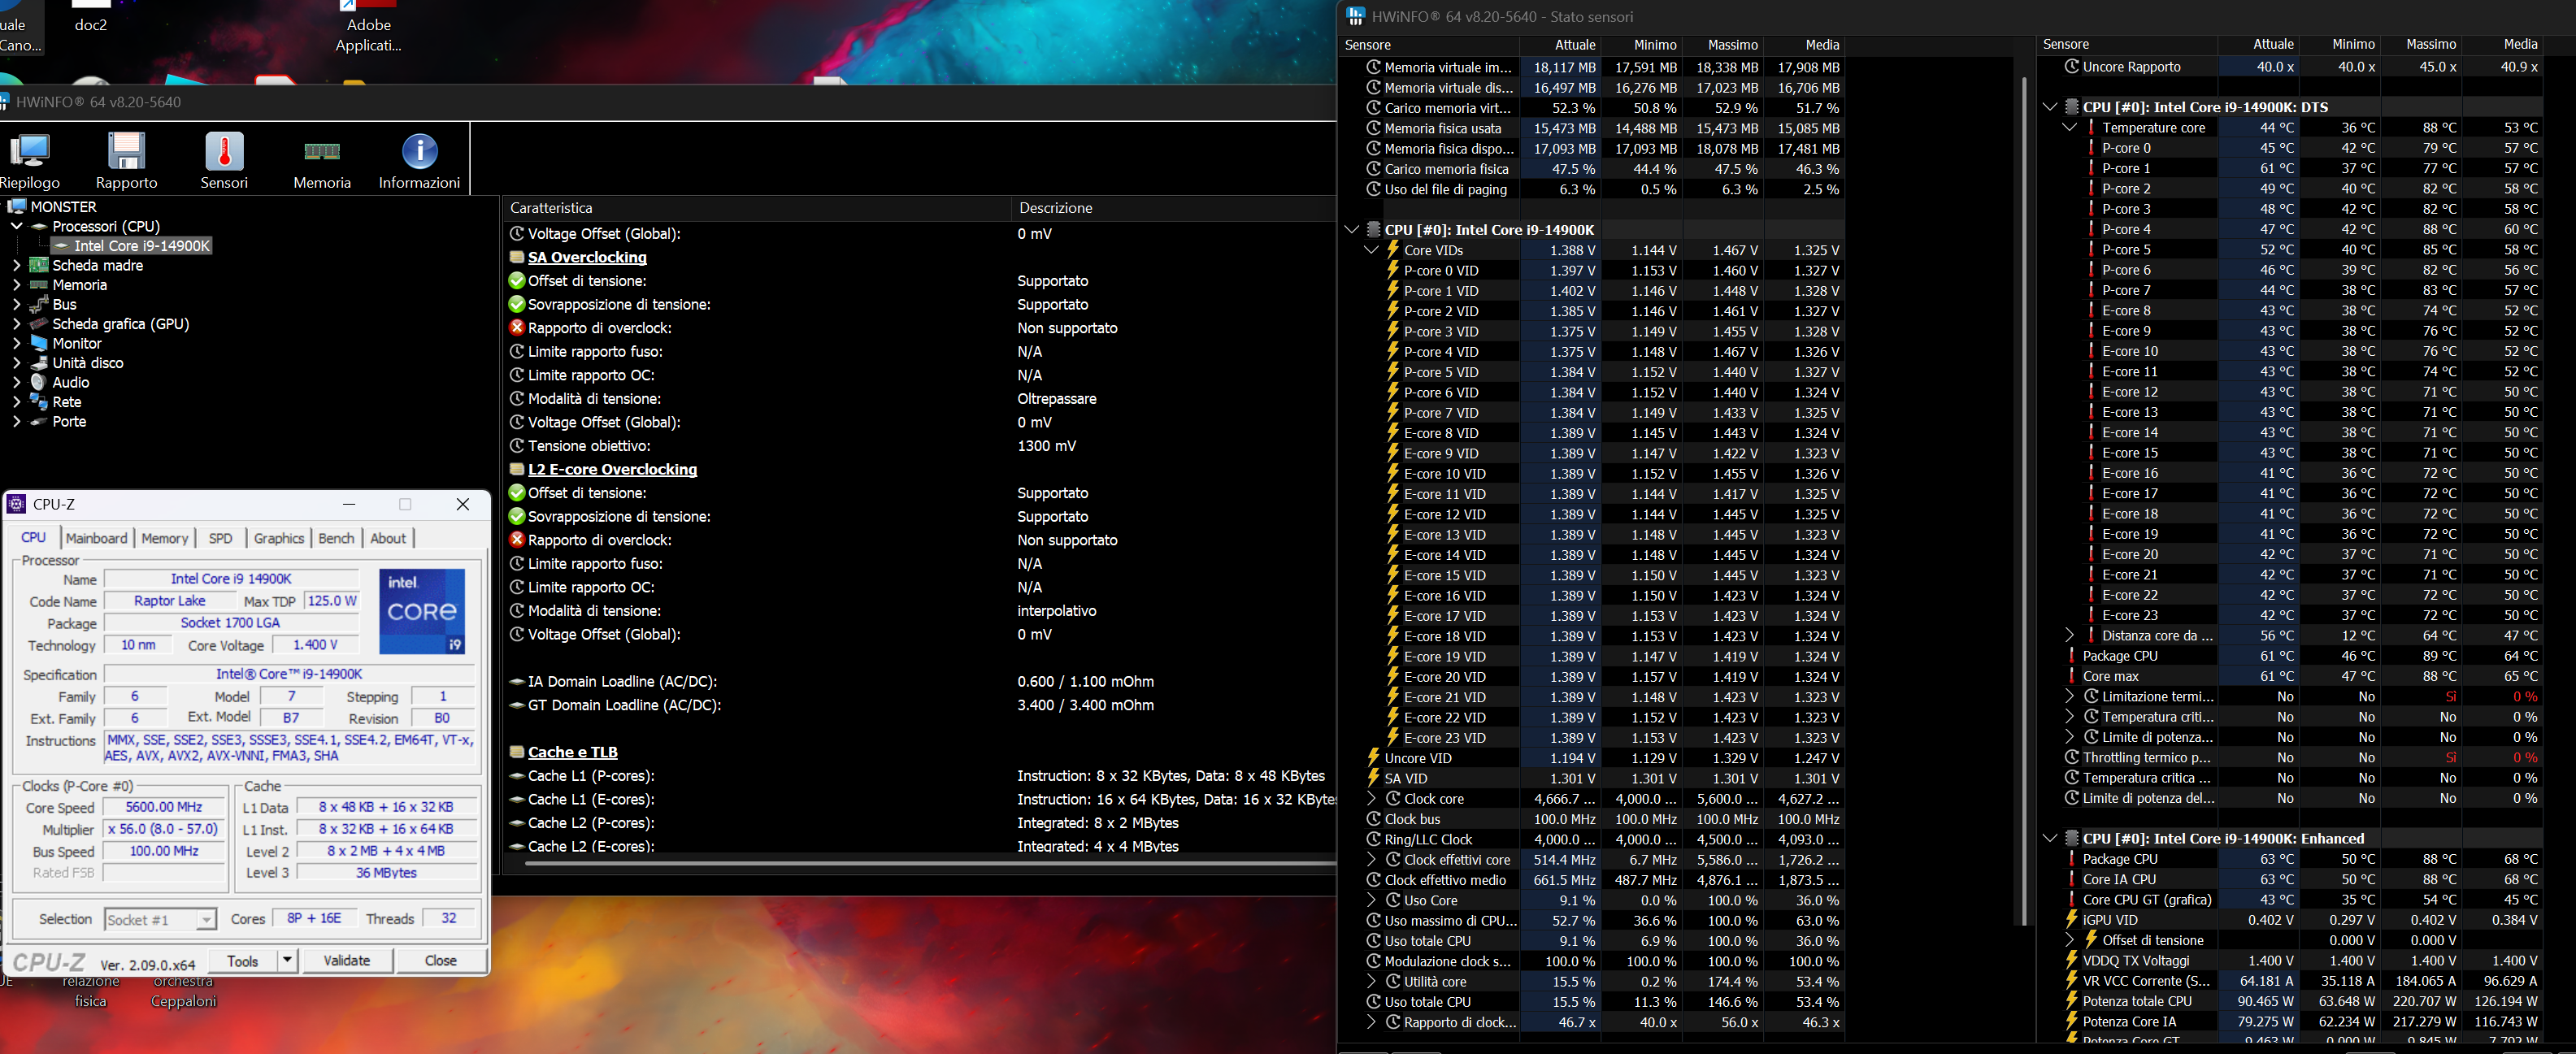Click the Uncore VID lightning icon
This screenshot has height=1054, width=2576.
click(x=1373, y=758)
